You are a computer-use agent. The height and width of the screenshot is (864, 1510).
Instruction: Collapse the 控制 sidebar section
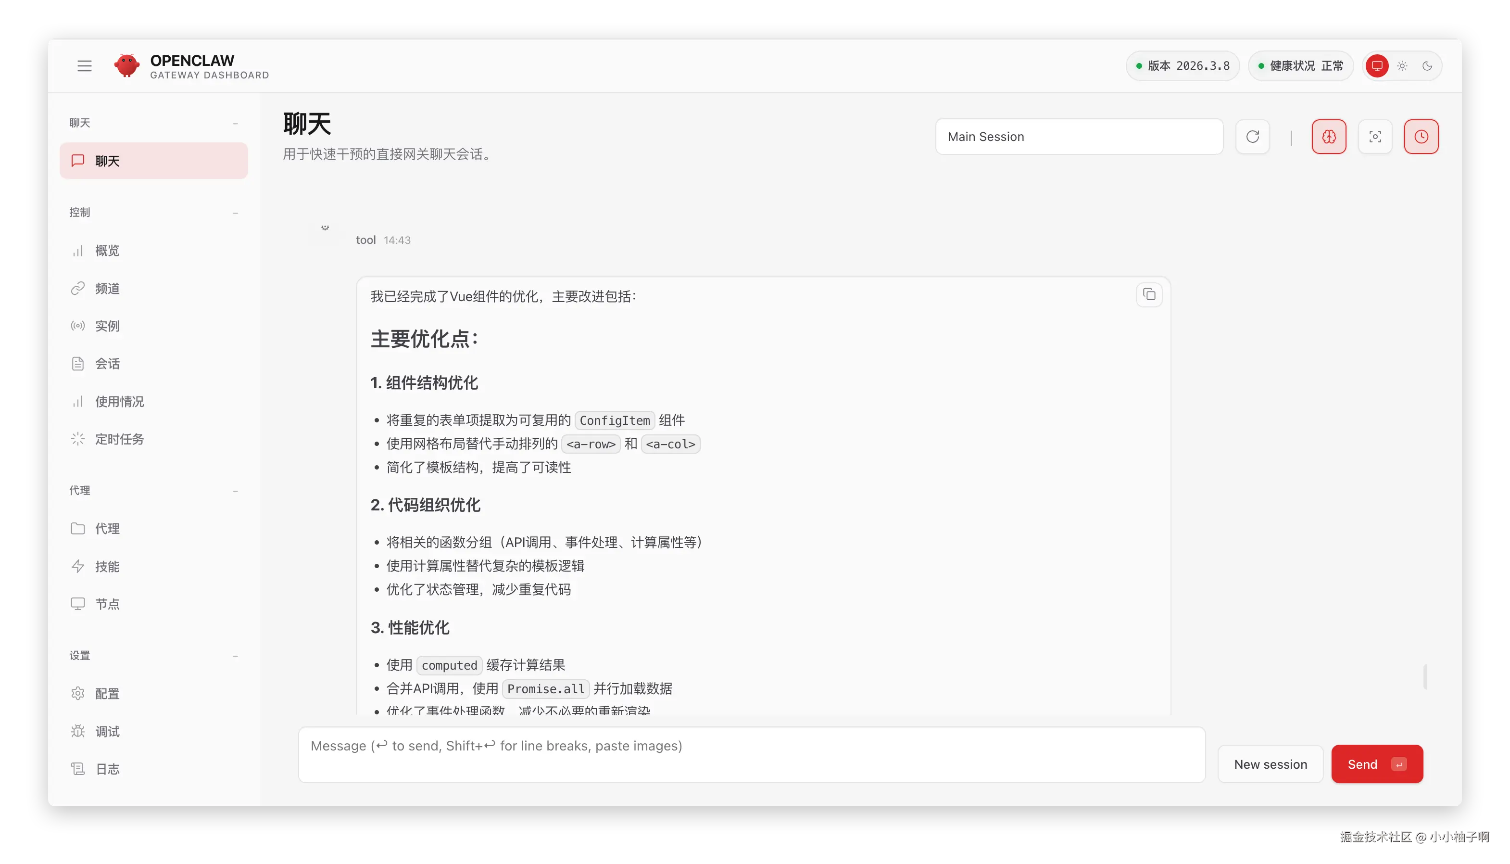pos(236,213)
